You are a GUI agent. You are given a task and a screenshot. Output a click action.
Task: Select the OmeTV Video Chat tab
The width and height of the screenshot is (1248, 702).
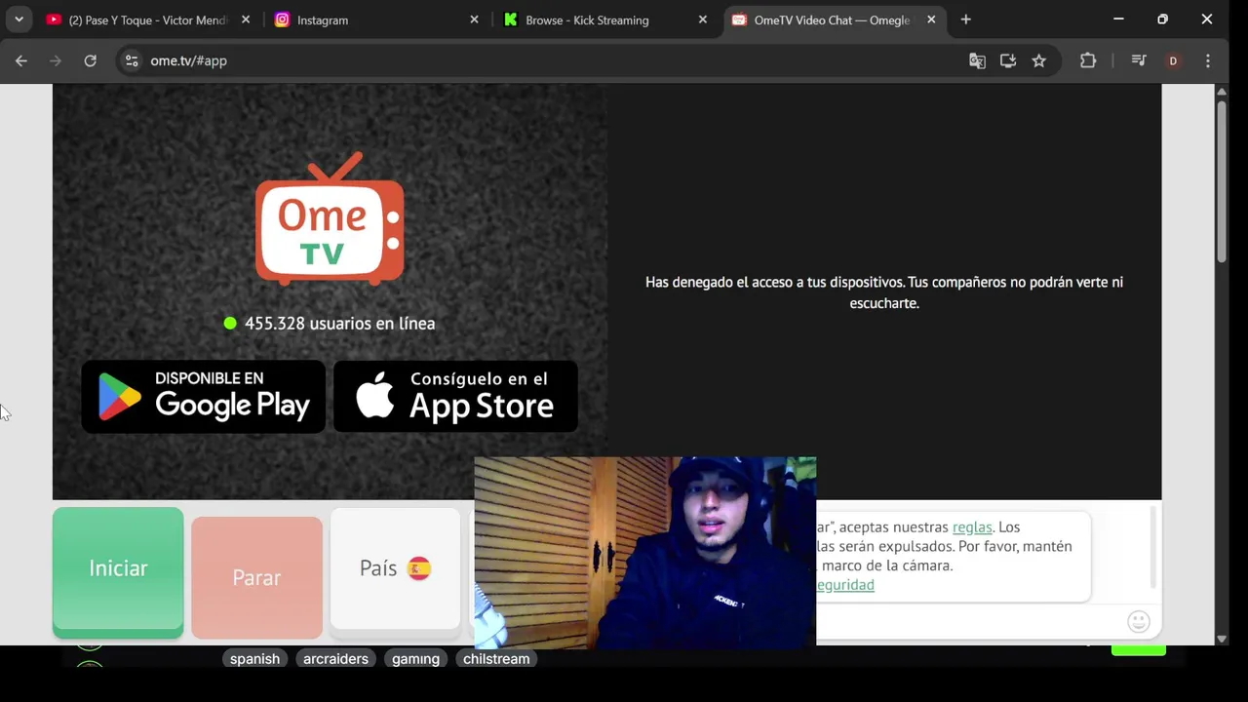834,19
